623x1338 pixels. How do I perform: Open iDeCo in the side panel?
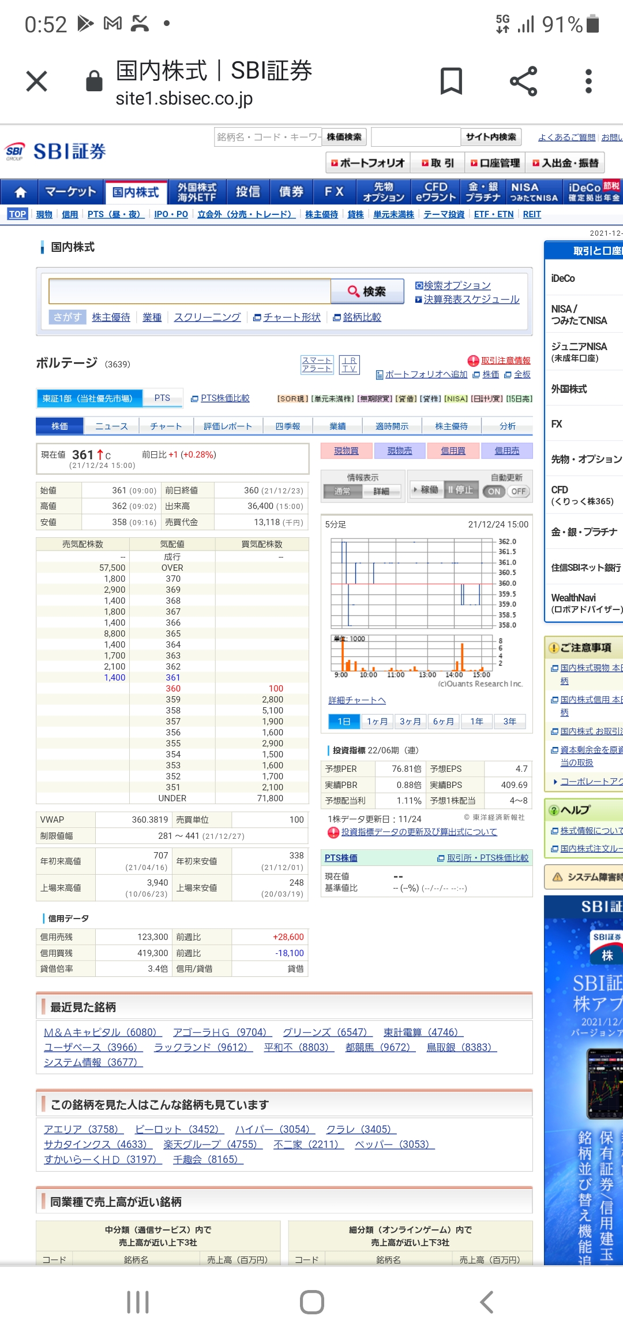click(x=563, y=278)
